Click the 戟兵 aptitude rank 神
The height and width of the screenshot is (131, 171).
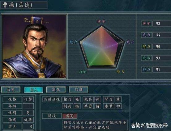pyautogui.click(x=97, y=99)
